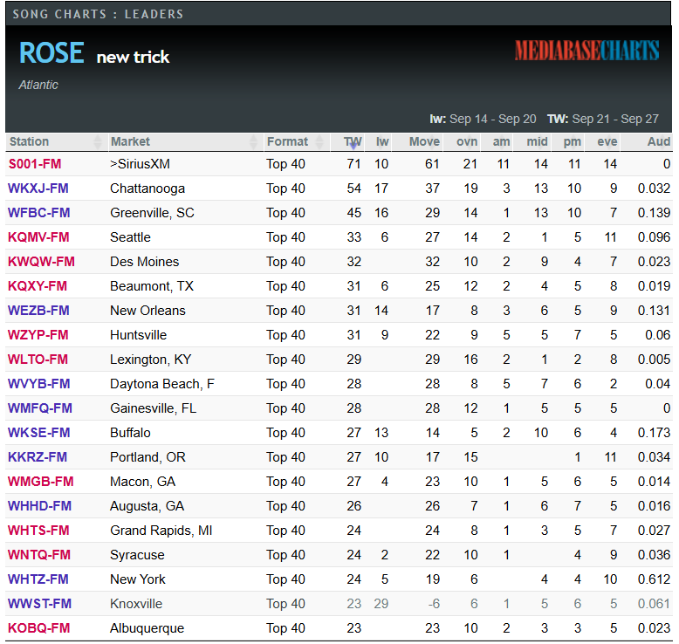This screenshot has width=679, height=644.
Task: Sort by eve column header
Action: [602, 141]
